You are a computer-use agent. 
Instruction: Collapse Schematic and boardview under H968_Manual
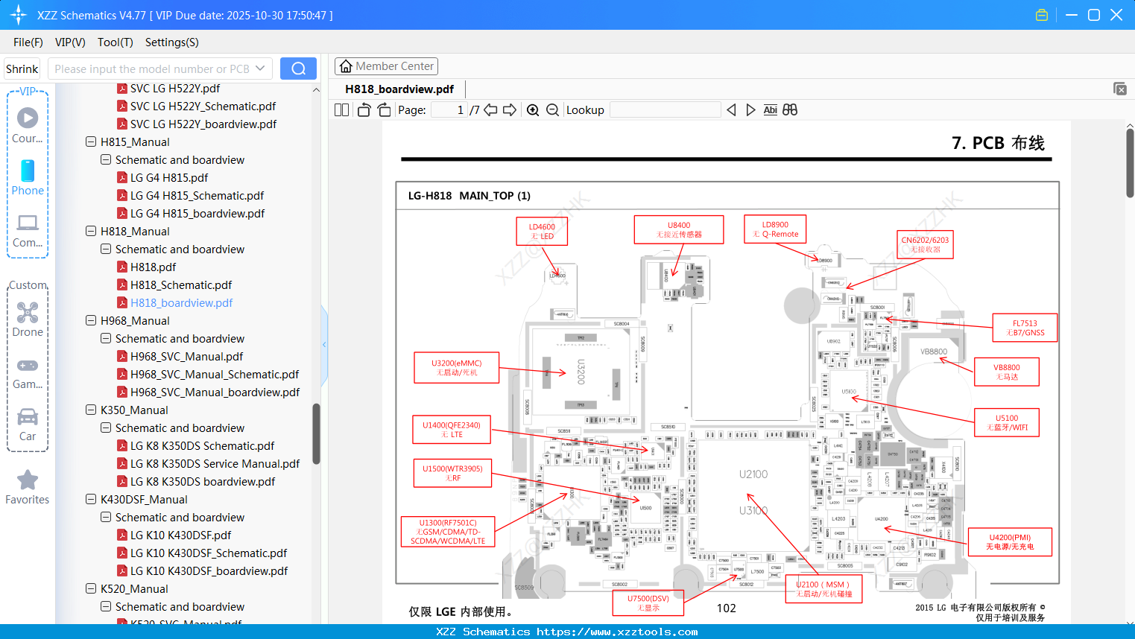(106, 339)
